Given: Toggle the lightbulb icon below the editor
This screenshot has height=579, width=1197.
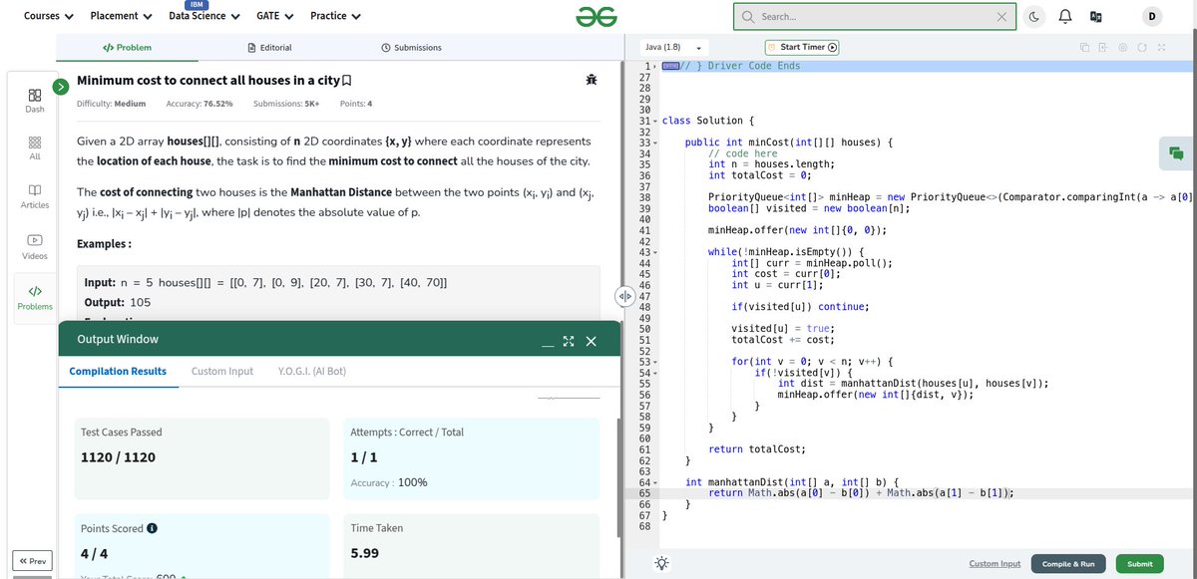Looking at the screenshot, I should [x=660, y=563].
